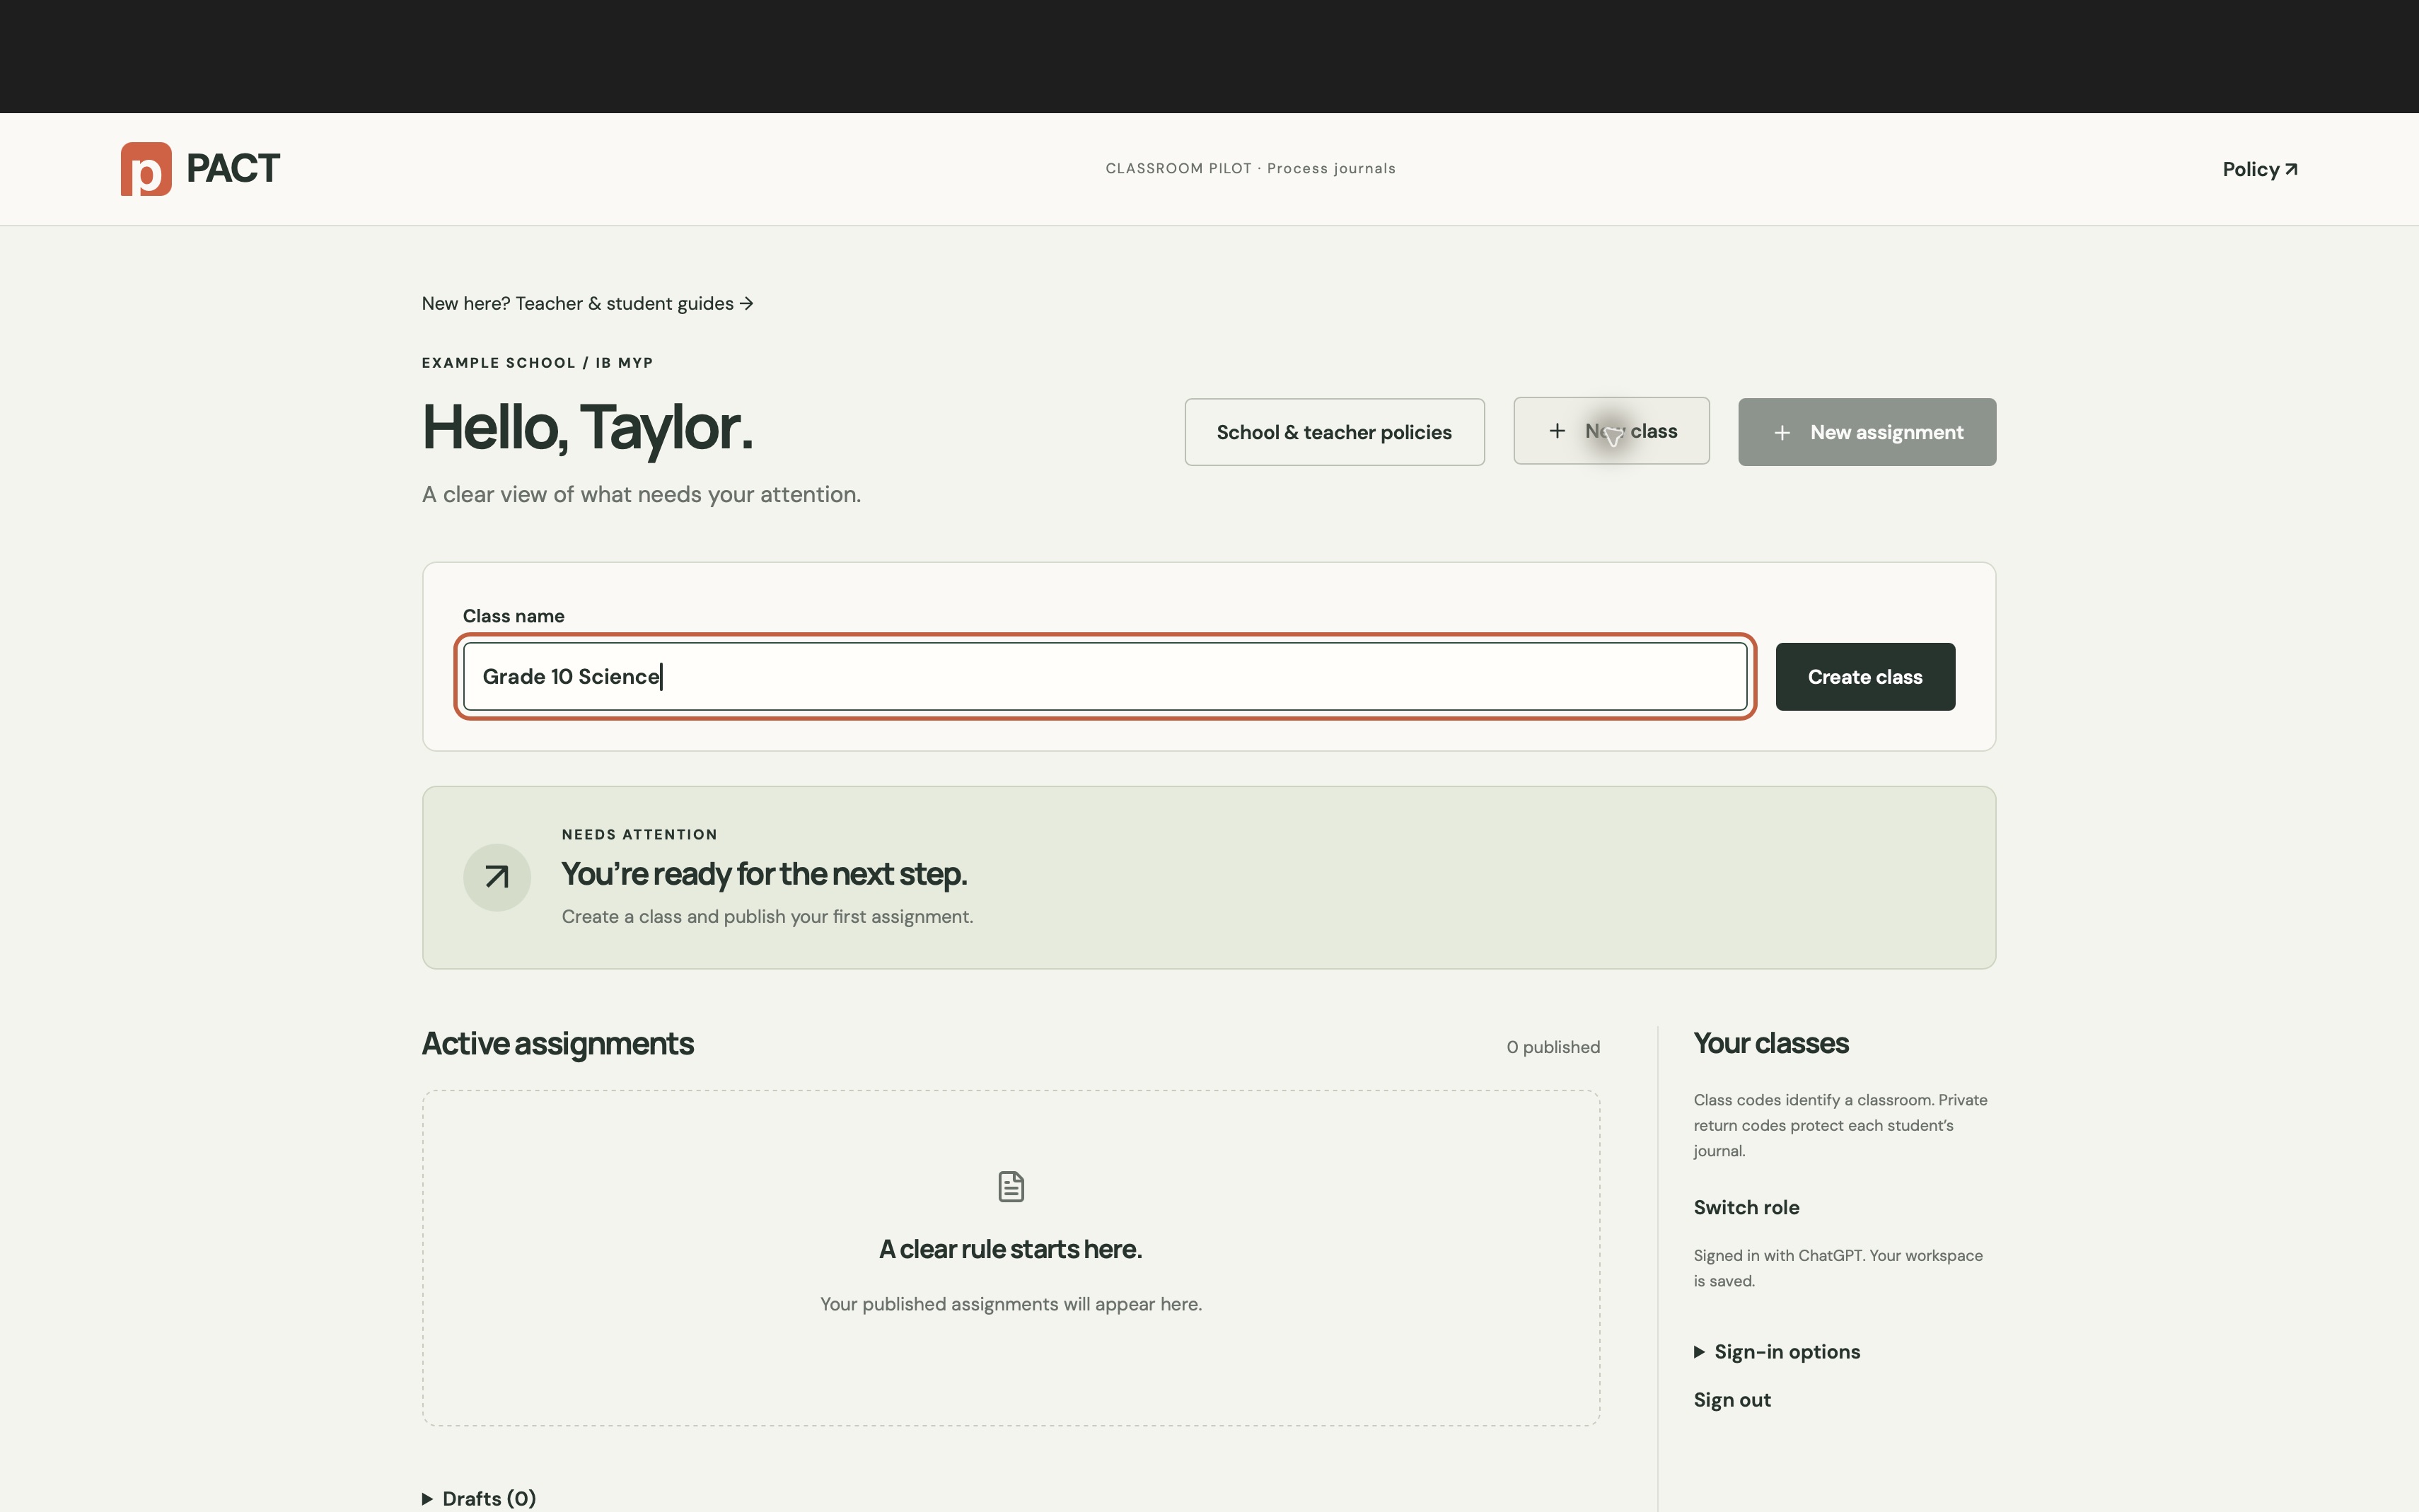Click the plus icon in New assignment
Image resolution: width=2419 pixels, height=1512 pixels.
(x=1782, y=433)
